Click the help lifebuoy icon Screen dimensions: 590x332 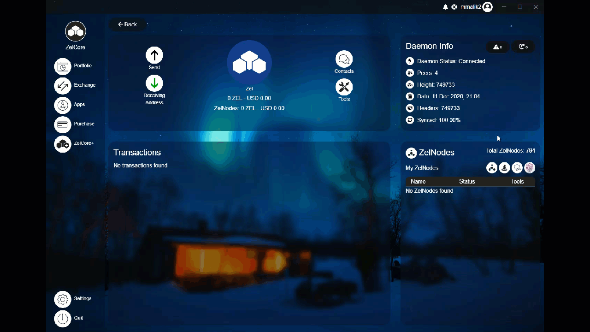454,7
